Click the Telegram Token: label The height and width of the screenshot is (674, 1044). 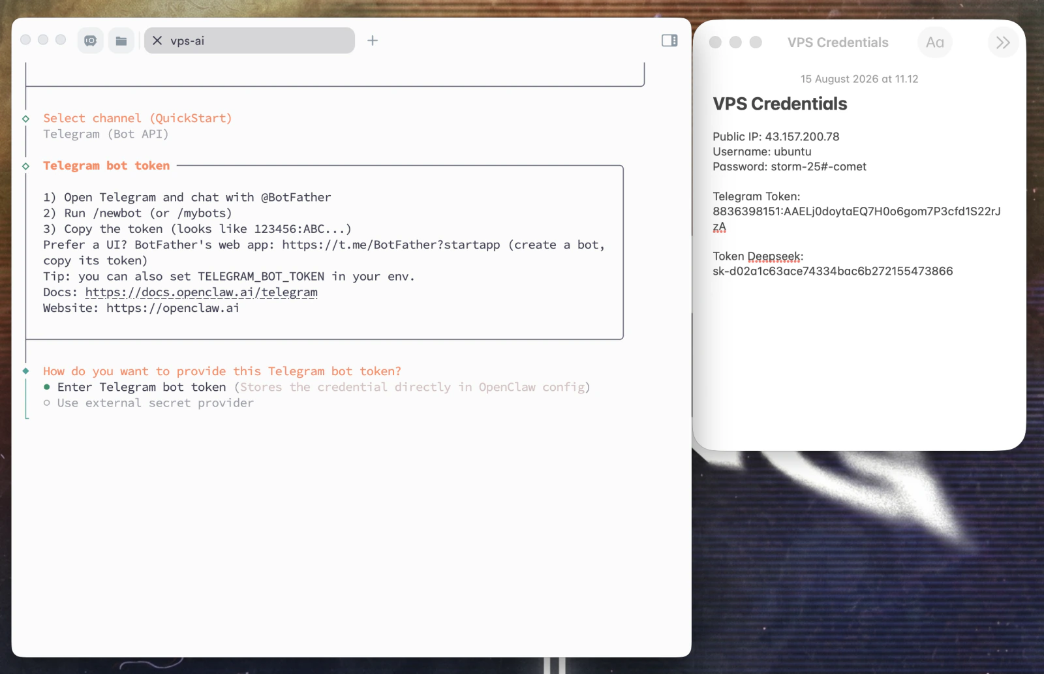coord(756,196)
